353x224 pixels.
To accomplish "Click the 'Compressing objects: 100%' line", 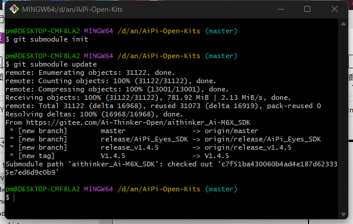I will [117, 90].
